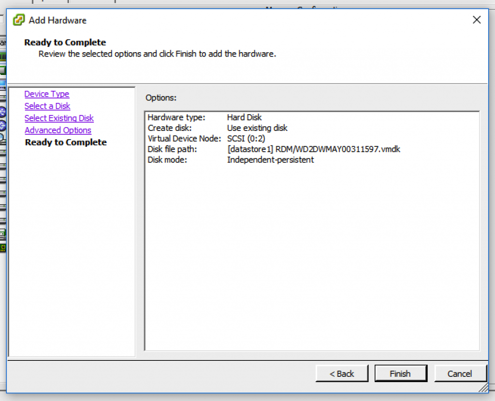
Task: Jump to Select Existing Disk step
Action: coord(59,118)
